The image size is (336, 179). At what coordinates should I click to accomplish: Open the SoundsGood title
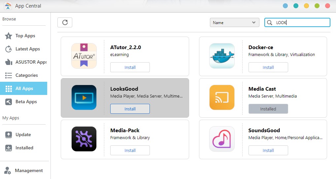[264, 131]
